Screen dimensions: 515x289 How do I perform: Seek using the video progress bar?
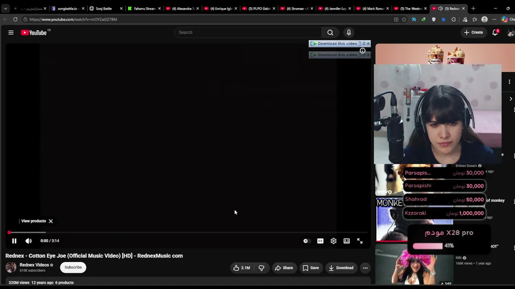pyautogui.click(x=188, y=232)
